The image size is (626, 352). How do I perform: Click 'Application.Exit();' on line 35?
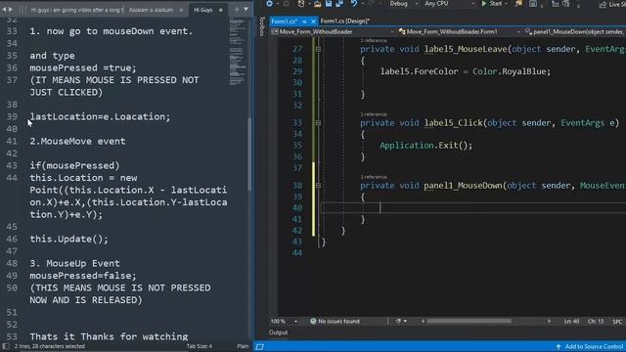pyautogui.click(x=425, y=146)
